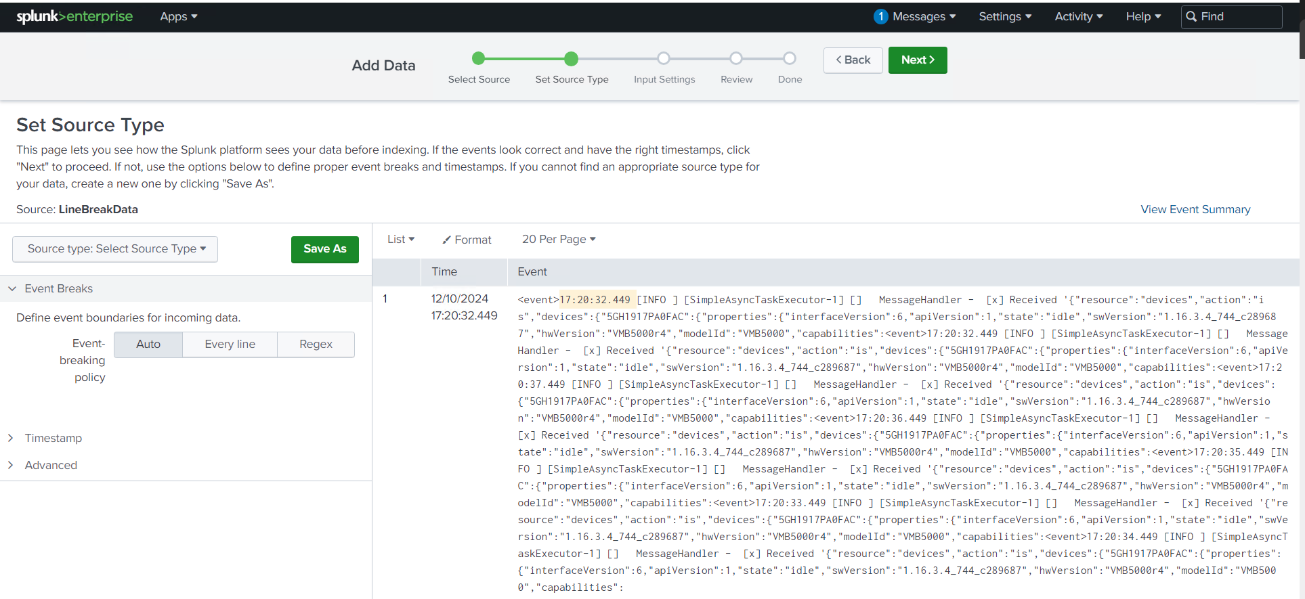Click the Input Settings step circle

tap(664, 58)
